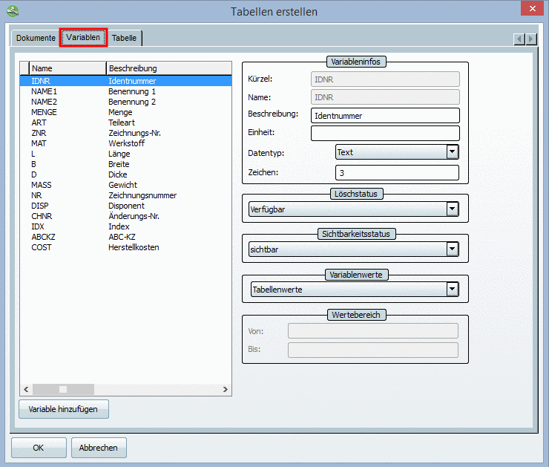Click the Gewicht description cell
Screen dimensions: 549x467
(x=122, y=185)
